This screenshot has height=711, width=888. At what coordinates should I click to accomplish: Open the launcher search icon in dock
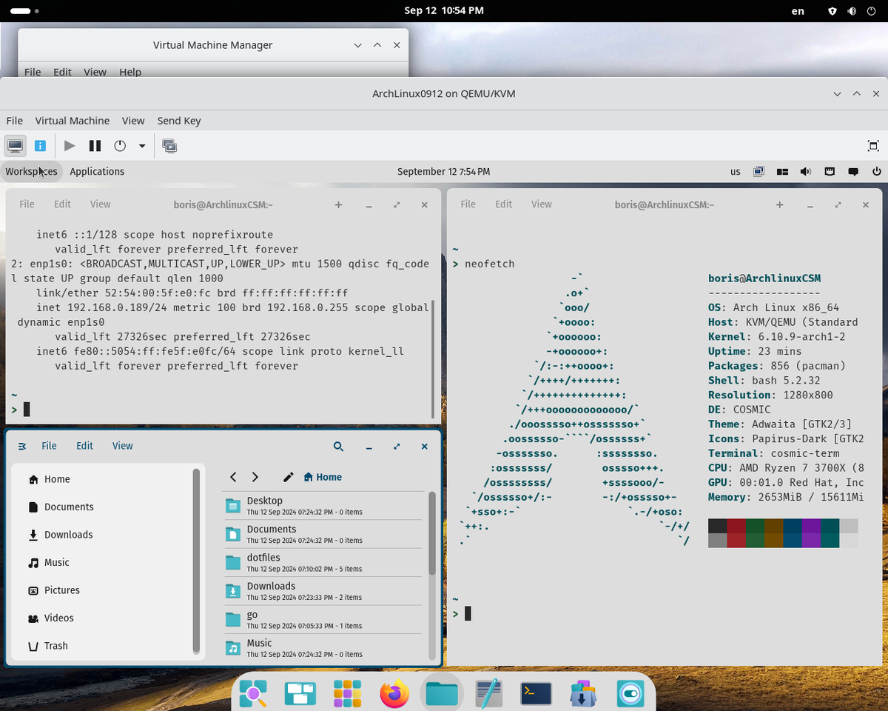click(x=253, y=694)
